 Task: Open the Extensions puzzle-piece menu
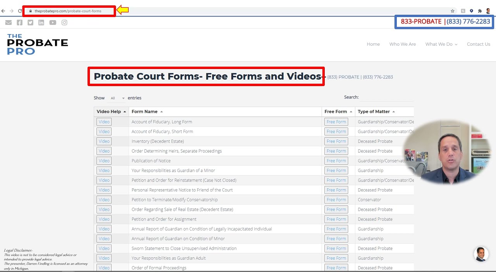click(480, 11)
